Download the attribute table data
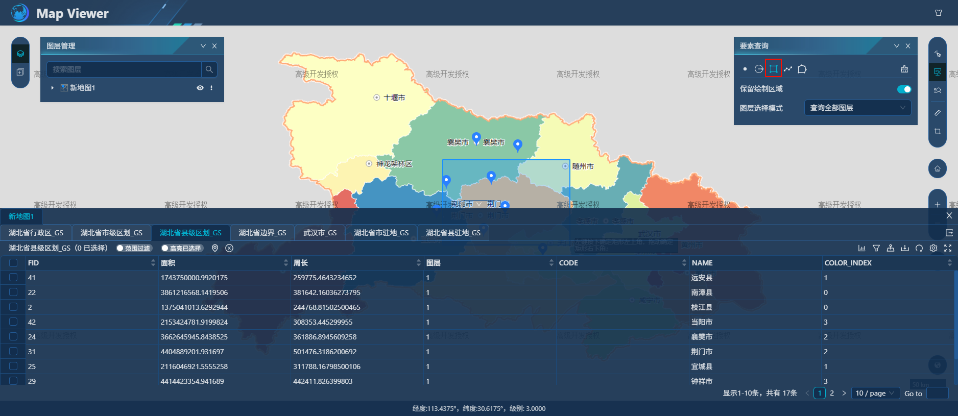Screen dimensions: 958x416 (x=905, y=248)
